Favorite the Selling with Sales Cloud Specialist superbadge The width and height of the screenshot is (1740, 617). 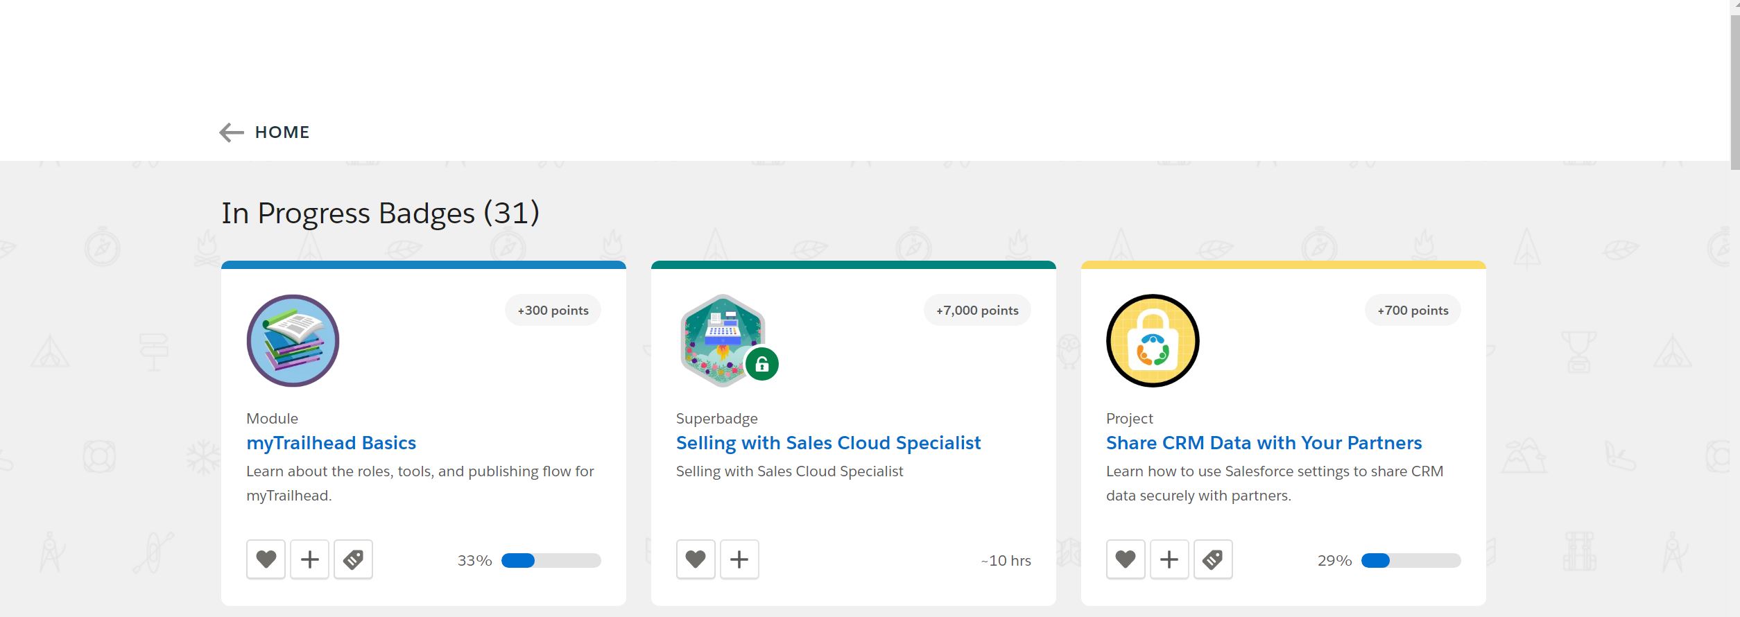pyautogui.click(x=696, y=559)
